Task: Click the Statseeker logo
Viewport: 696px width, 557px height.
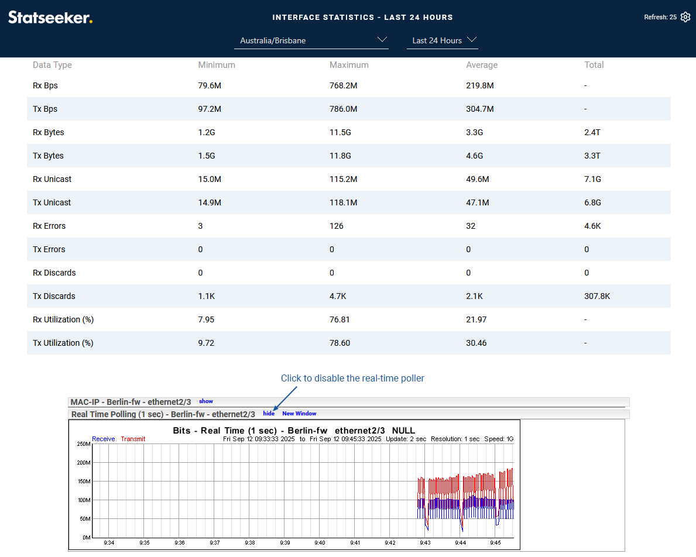Action: [50, 18]
